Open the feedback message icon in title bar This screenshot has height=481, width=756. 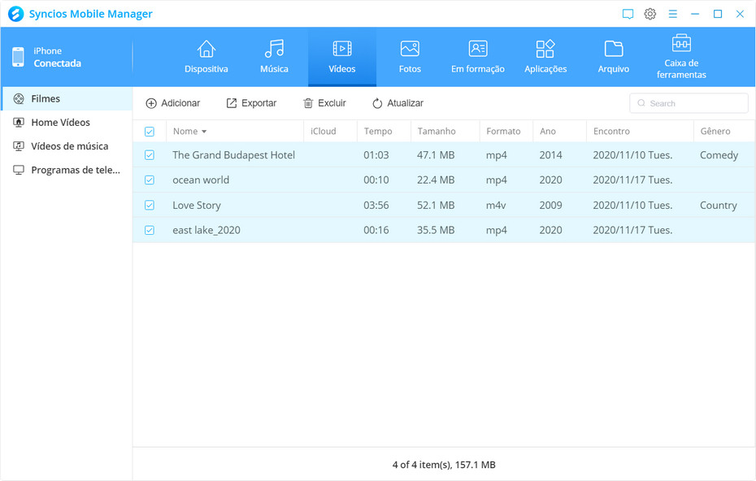tap(628, 14)
